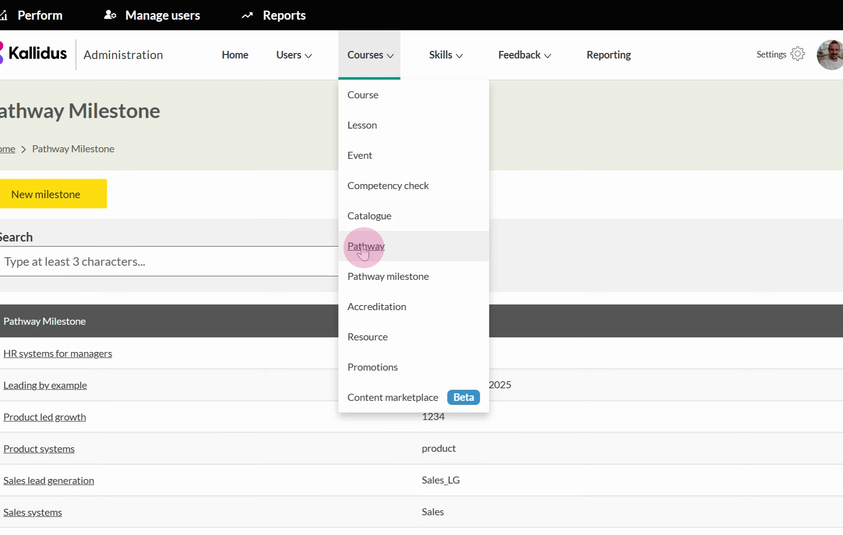Click the Kallidus logo
Image resolution: width=843 pixels, height=535 pixels.
(x=34, y=53)
